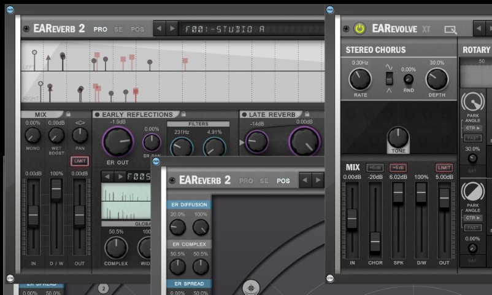Click the MONO knob

[33, 135]
